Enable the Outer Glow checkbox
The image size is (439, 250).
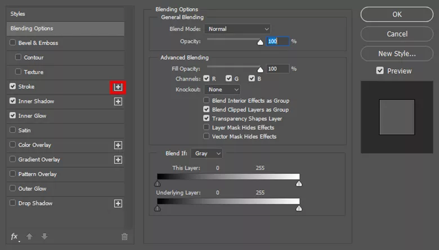(12, 188)
